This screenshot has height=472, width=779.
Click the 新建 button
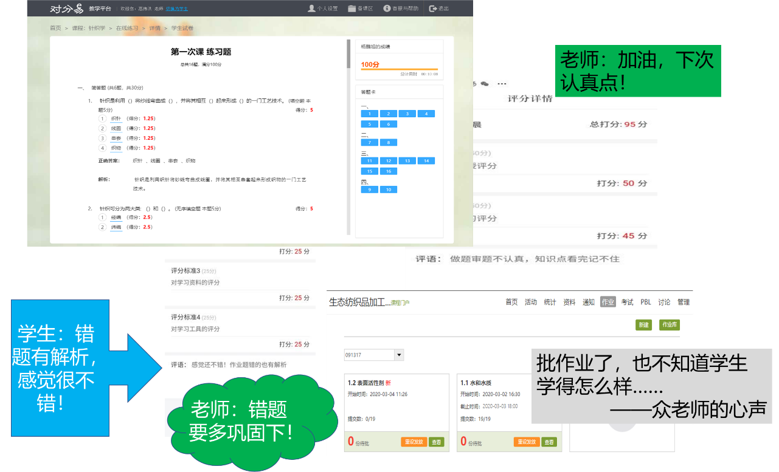pyautogui.click(x=643, y=325)
